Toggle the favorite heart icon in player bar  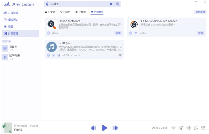(x=173, y=128)
